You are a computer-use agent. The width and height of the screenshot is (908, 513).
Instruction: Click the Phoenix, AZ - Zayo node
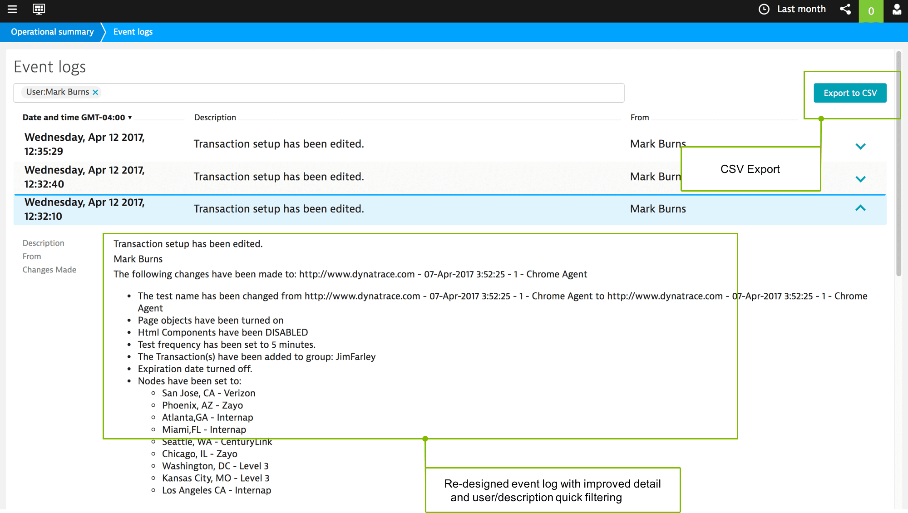click(202, 405)
